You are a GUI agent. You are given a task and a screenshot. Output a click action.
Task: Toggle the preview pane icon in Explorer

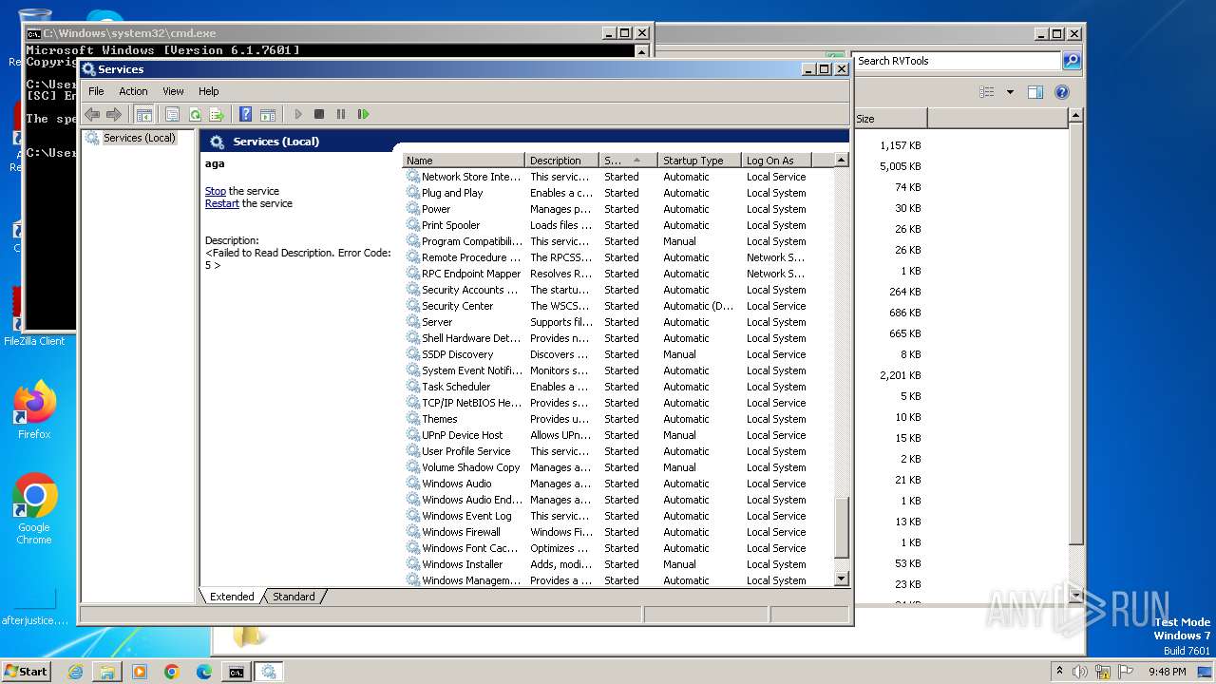1035,92
